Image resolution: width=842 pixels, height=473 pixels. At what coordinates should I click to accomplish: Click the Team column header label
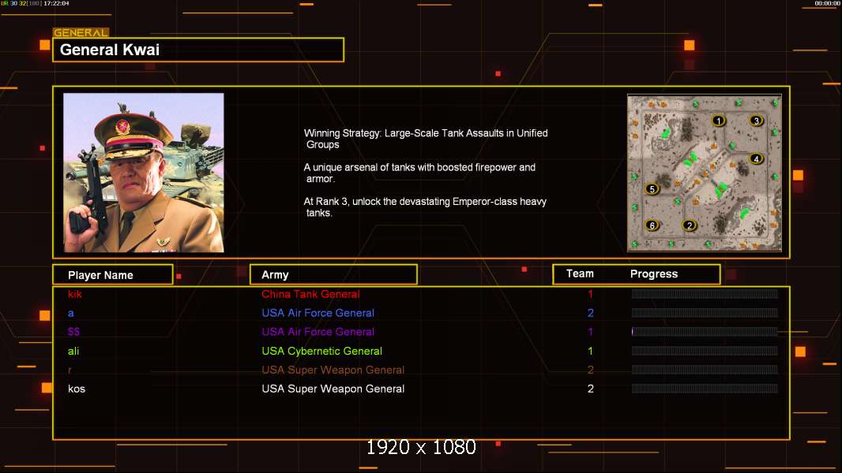pyautogui.click(x=580, y=274)
